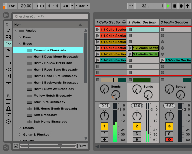Click the TAP tempo button
The height and width of the screenshot is (154, 192).
pos(12,6)
